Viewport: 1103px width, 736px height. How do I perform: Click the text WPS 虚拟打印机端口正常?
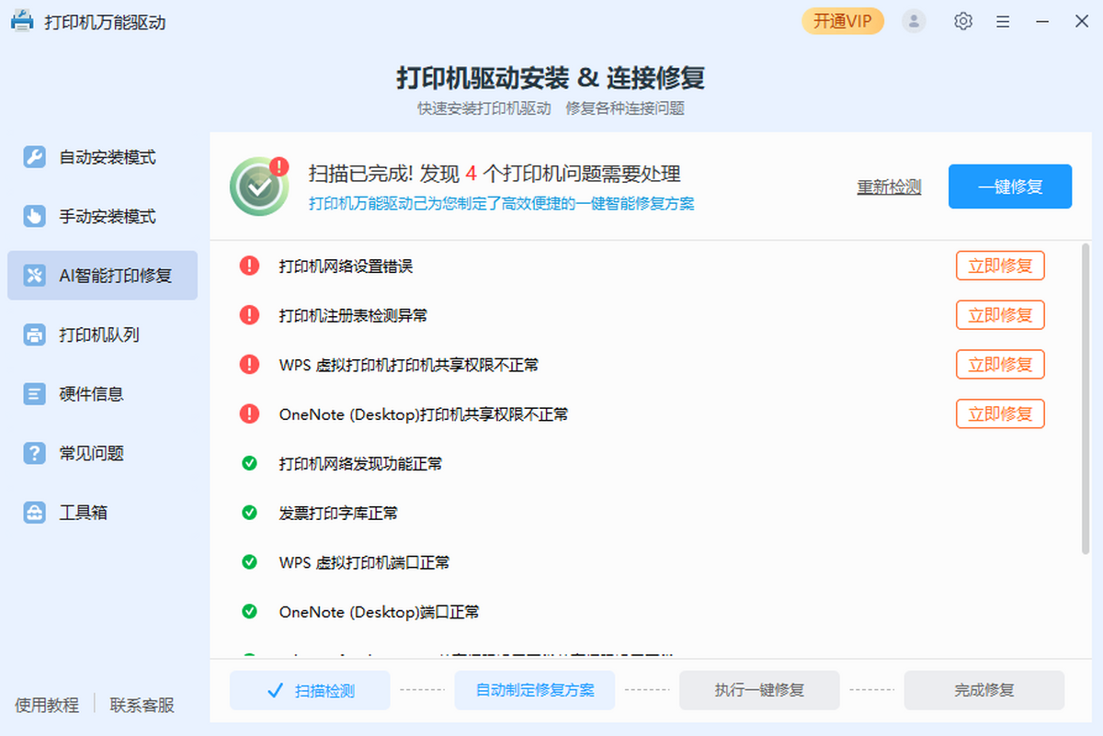tap(364, 562)
